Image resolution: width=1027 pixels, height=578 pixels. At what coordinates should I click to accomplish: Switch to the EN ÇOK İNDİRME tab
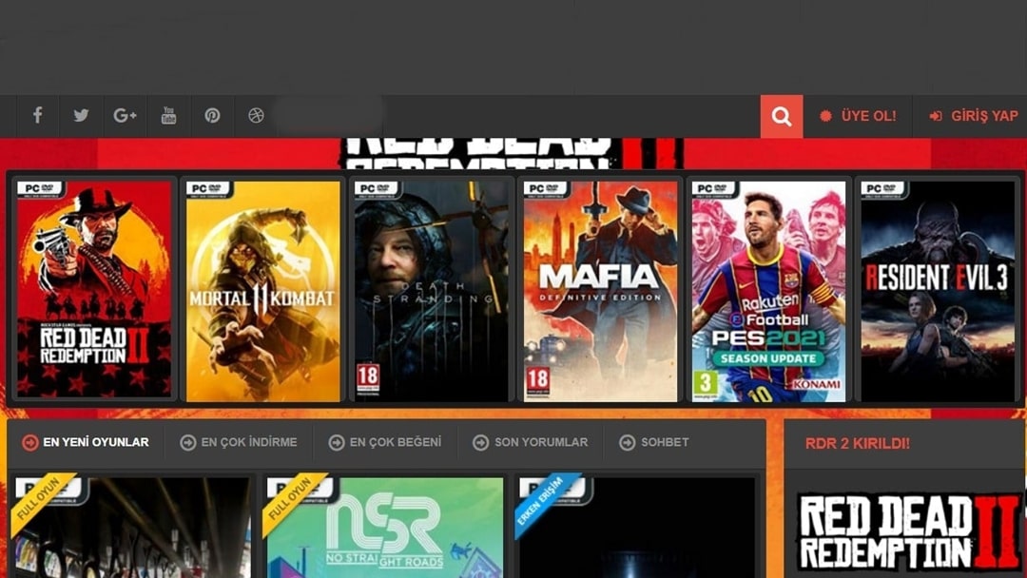coord(239,442)
